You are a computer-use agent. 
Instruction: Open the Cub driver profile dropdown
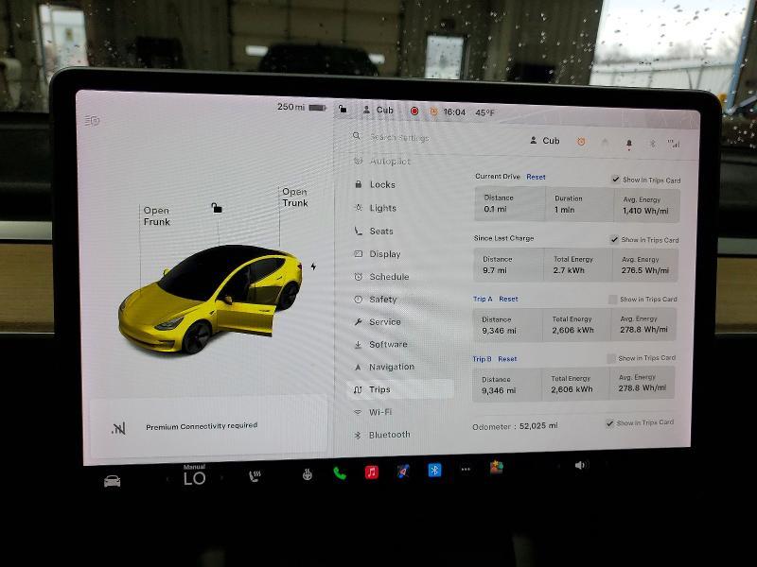pos(547,139)
